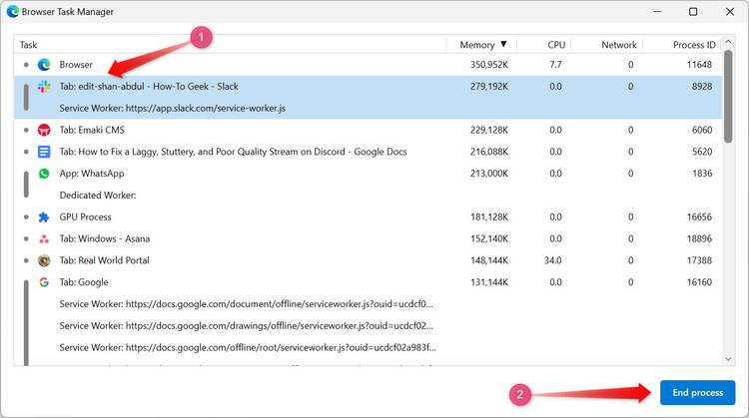Click the Asana icon in the Windows tab row
The image size is (749, 418).
pos(44,239)
